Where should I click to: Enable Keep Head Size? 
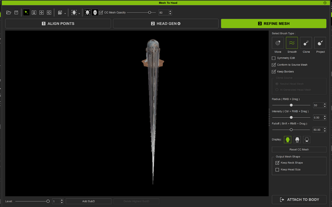(277, 170)
